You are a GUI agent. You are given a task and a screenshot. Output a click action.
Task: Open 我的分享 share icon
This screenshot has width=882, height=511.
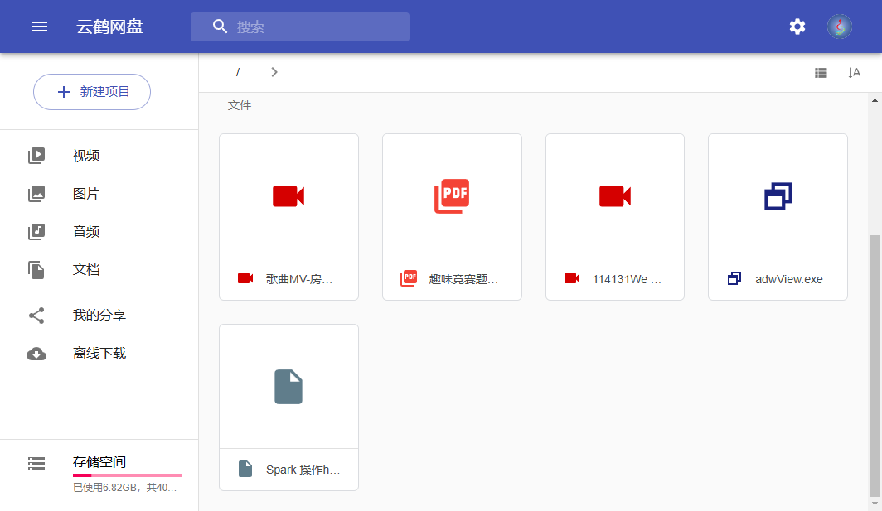[36, 316]
